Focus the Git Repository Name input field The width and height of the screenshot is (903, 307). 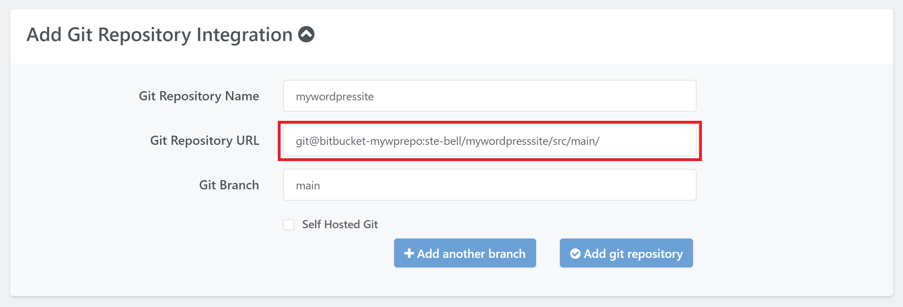[489, 96]
